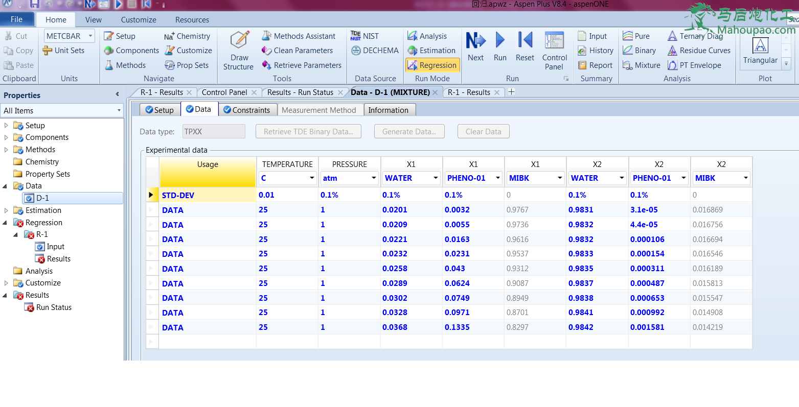
Task: Collapse the Regression tree node
Action: (5, 223)
